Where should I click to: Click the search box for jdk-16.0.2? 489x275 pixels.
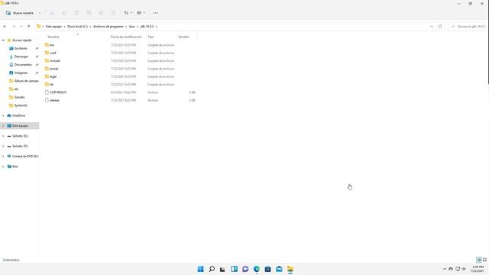click(468, 27)
